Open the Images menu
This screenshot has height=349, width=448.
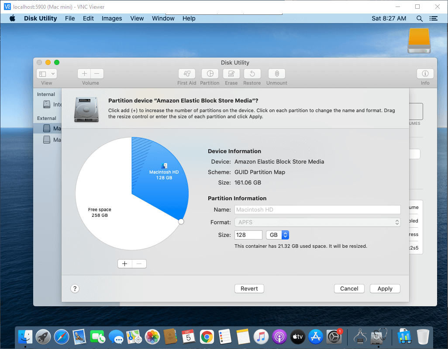tap(112, 18)
